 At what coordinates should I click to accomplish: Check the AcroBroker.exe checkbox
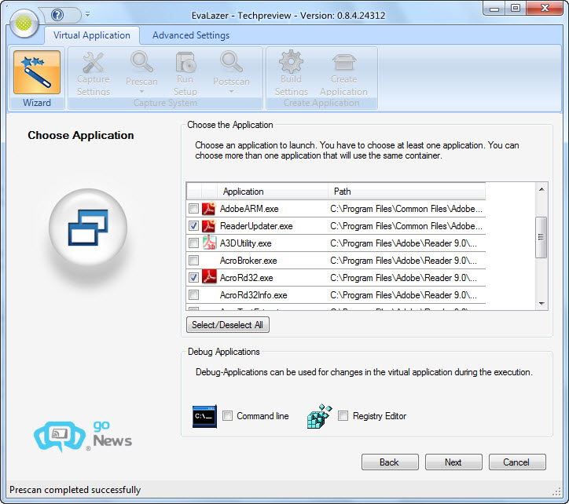pyautogui.click(x=194, y=261)
